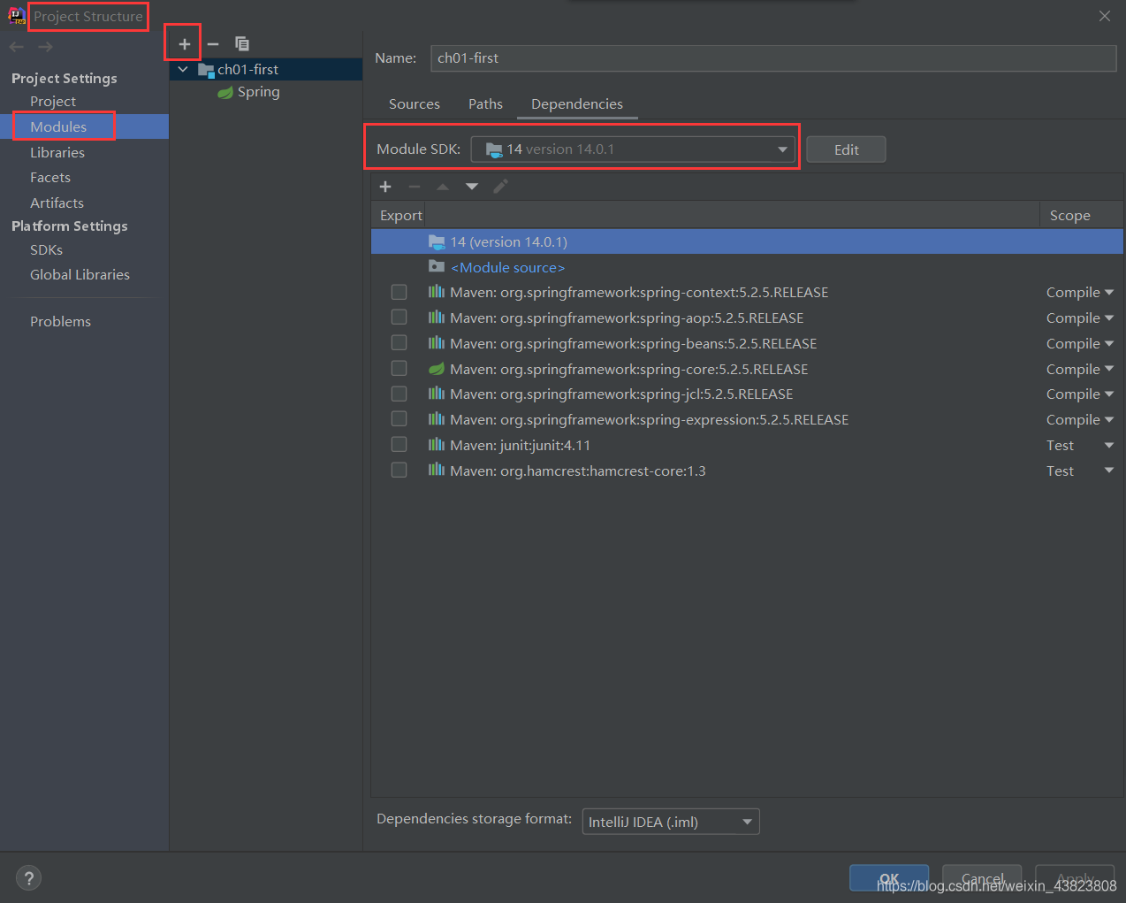Screen dimensions: 1126x903
Task: Change scope dropdown for spring-aop
Action: point(1080,318)
